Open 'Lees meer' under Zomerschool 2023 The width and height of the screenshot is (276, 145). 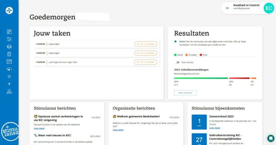click(215, 128)
